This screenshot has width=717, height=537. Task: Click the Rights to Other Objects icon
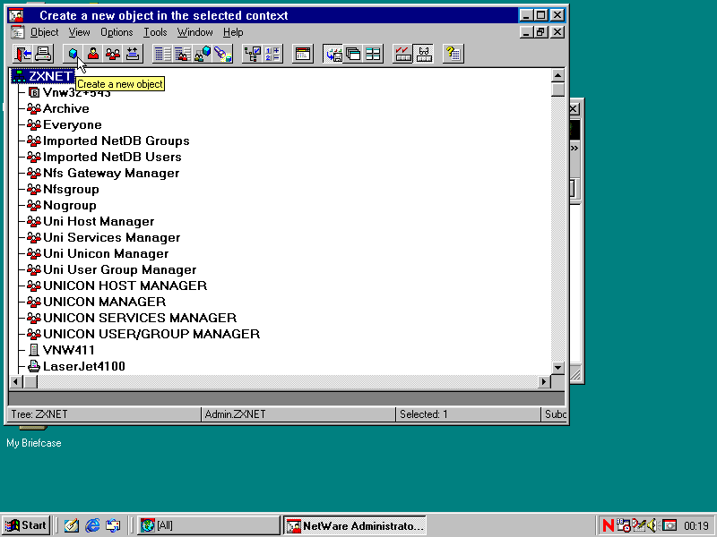pos(183,54)
